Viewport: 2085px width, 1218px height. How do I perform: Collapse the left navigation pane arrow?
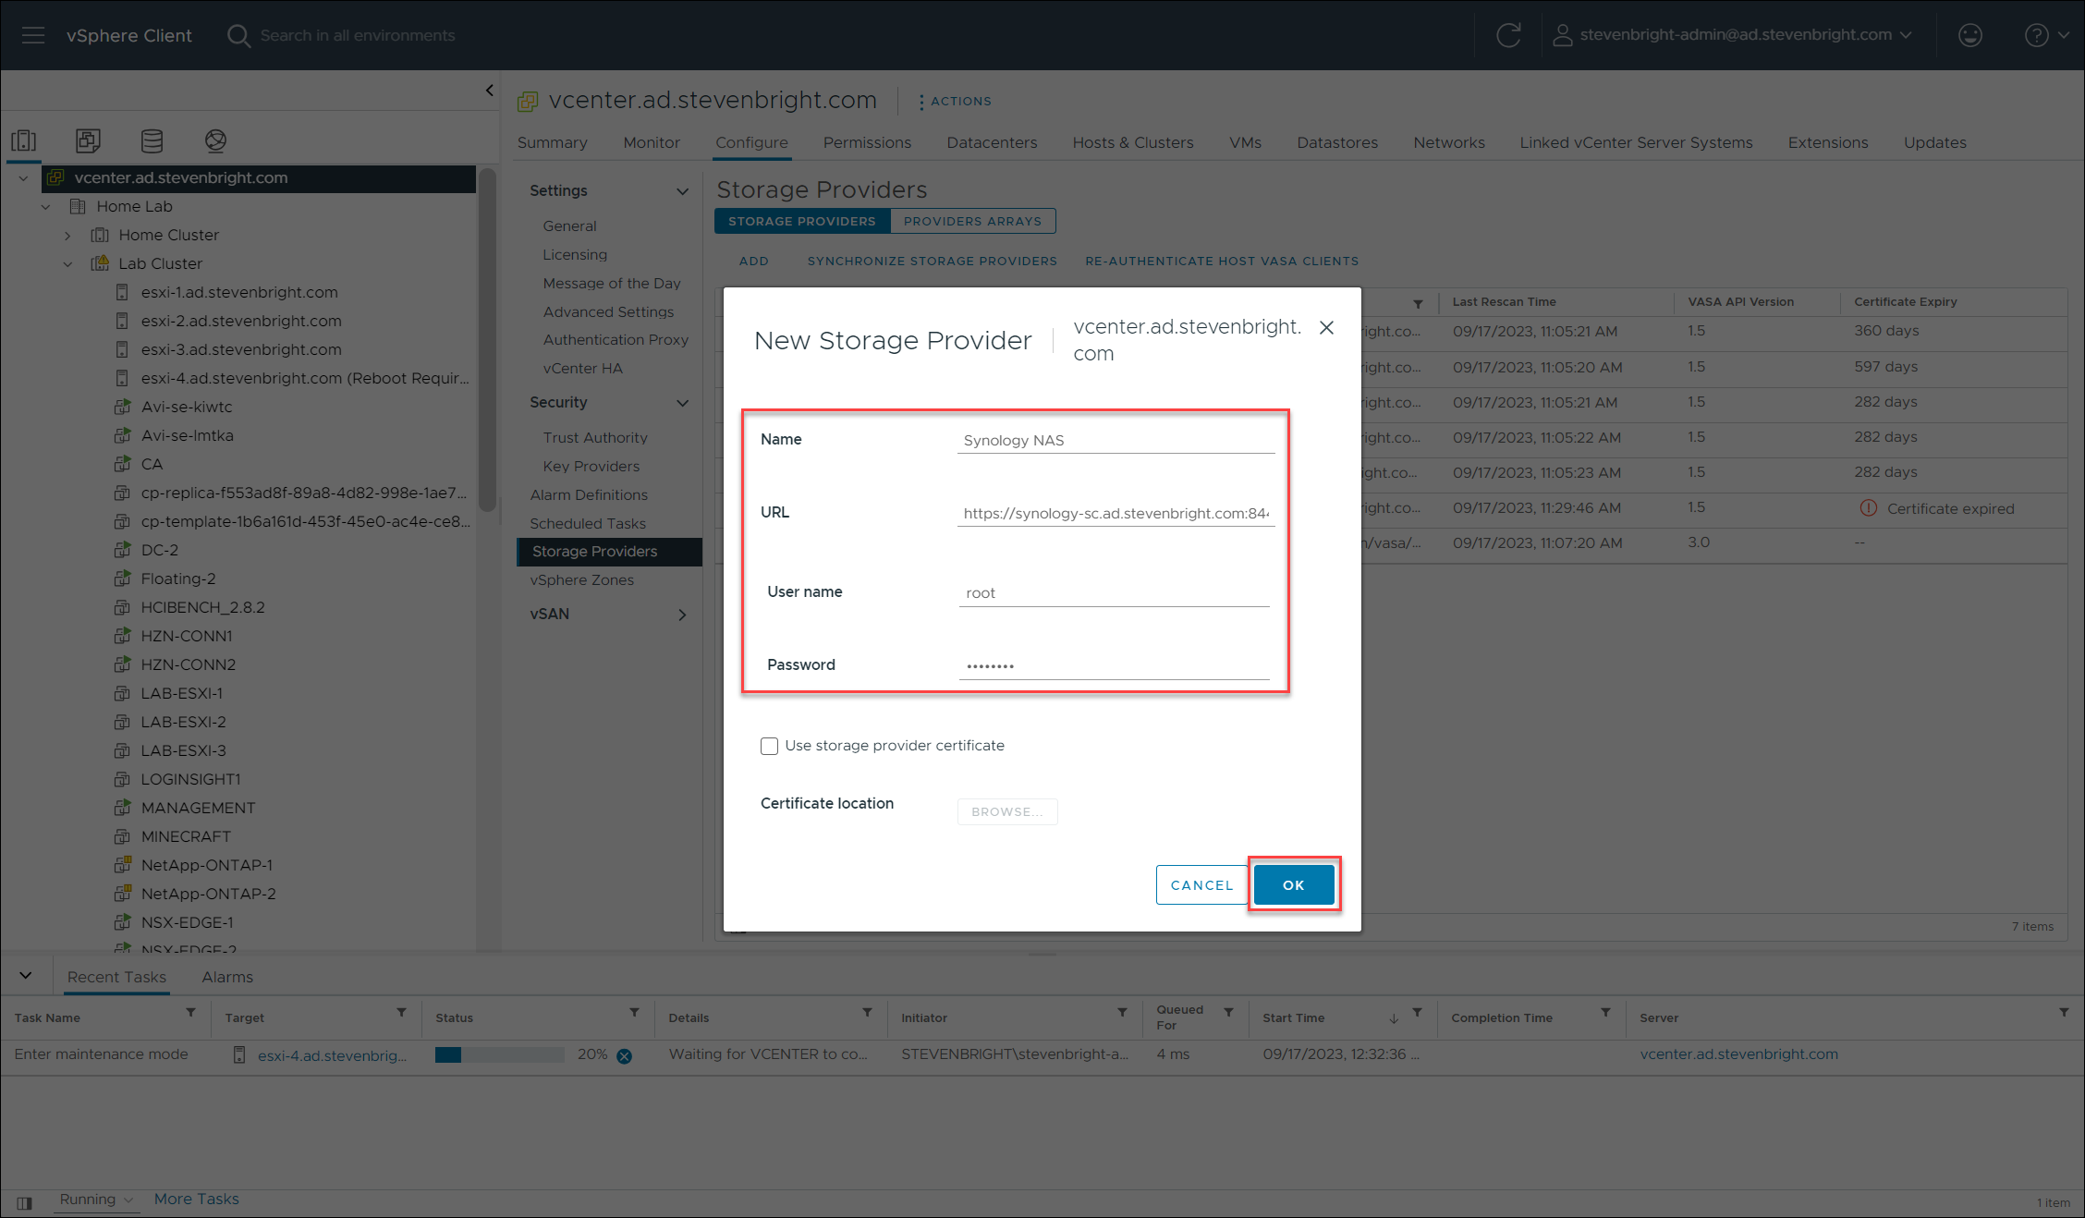tap(489, 90)
